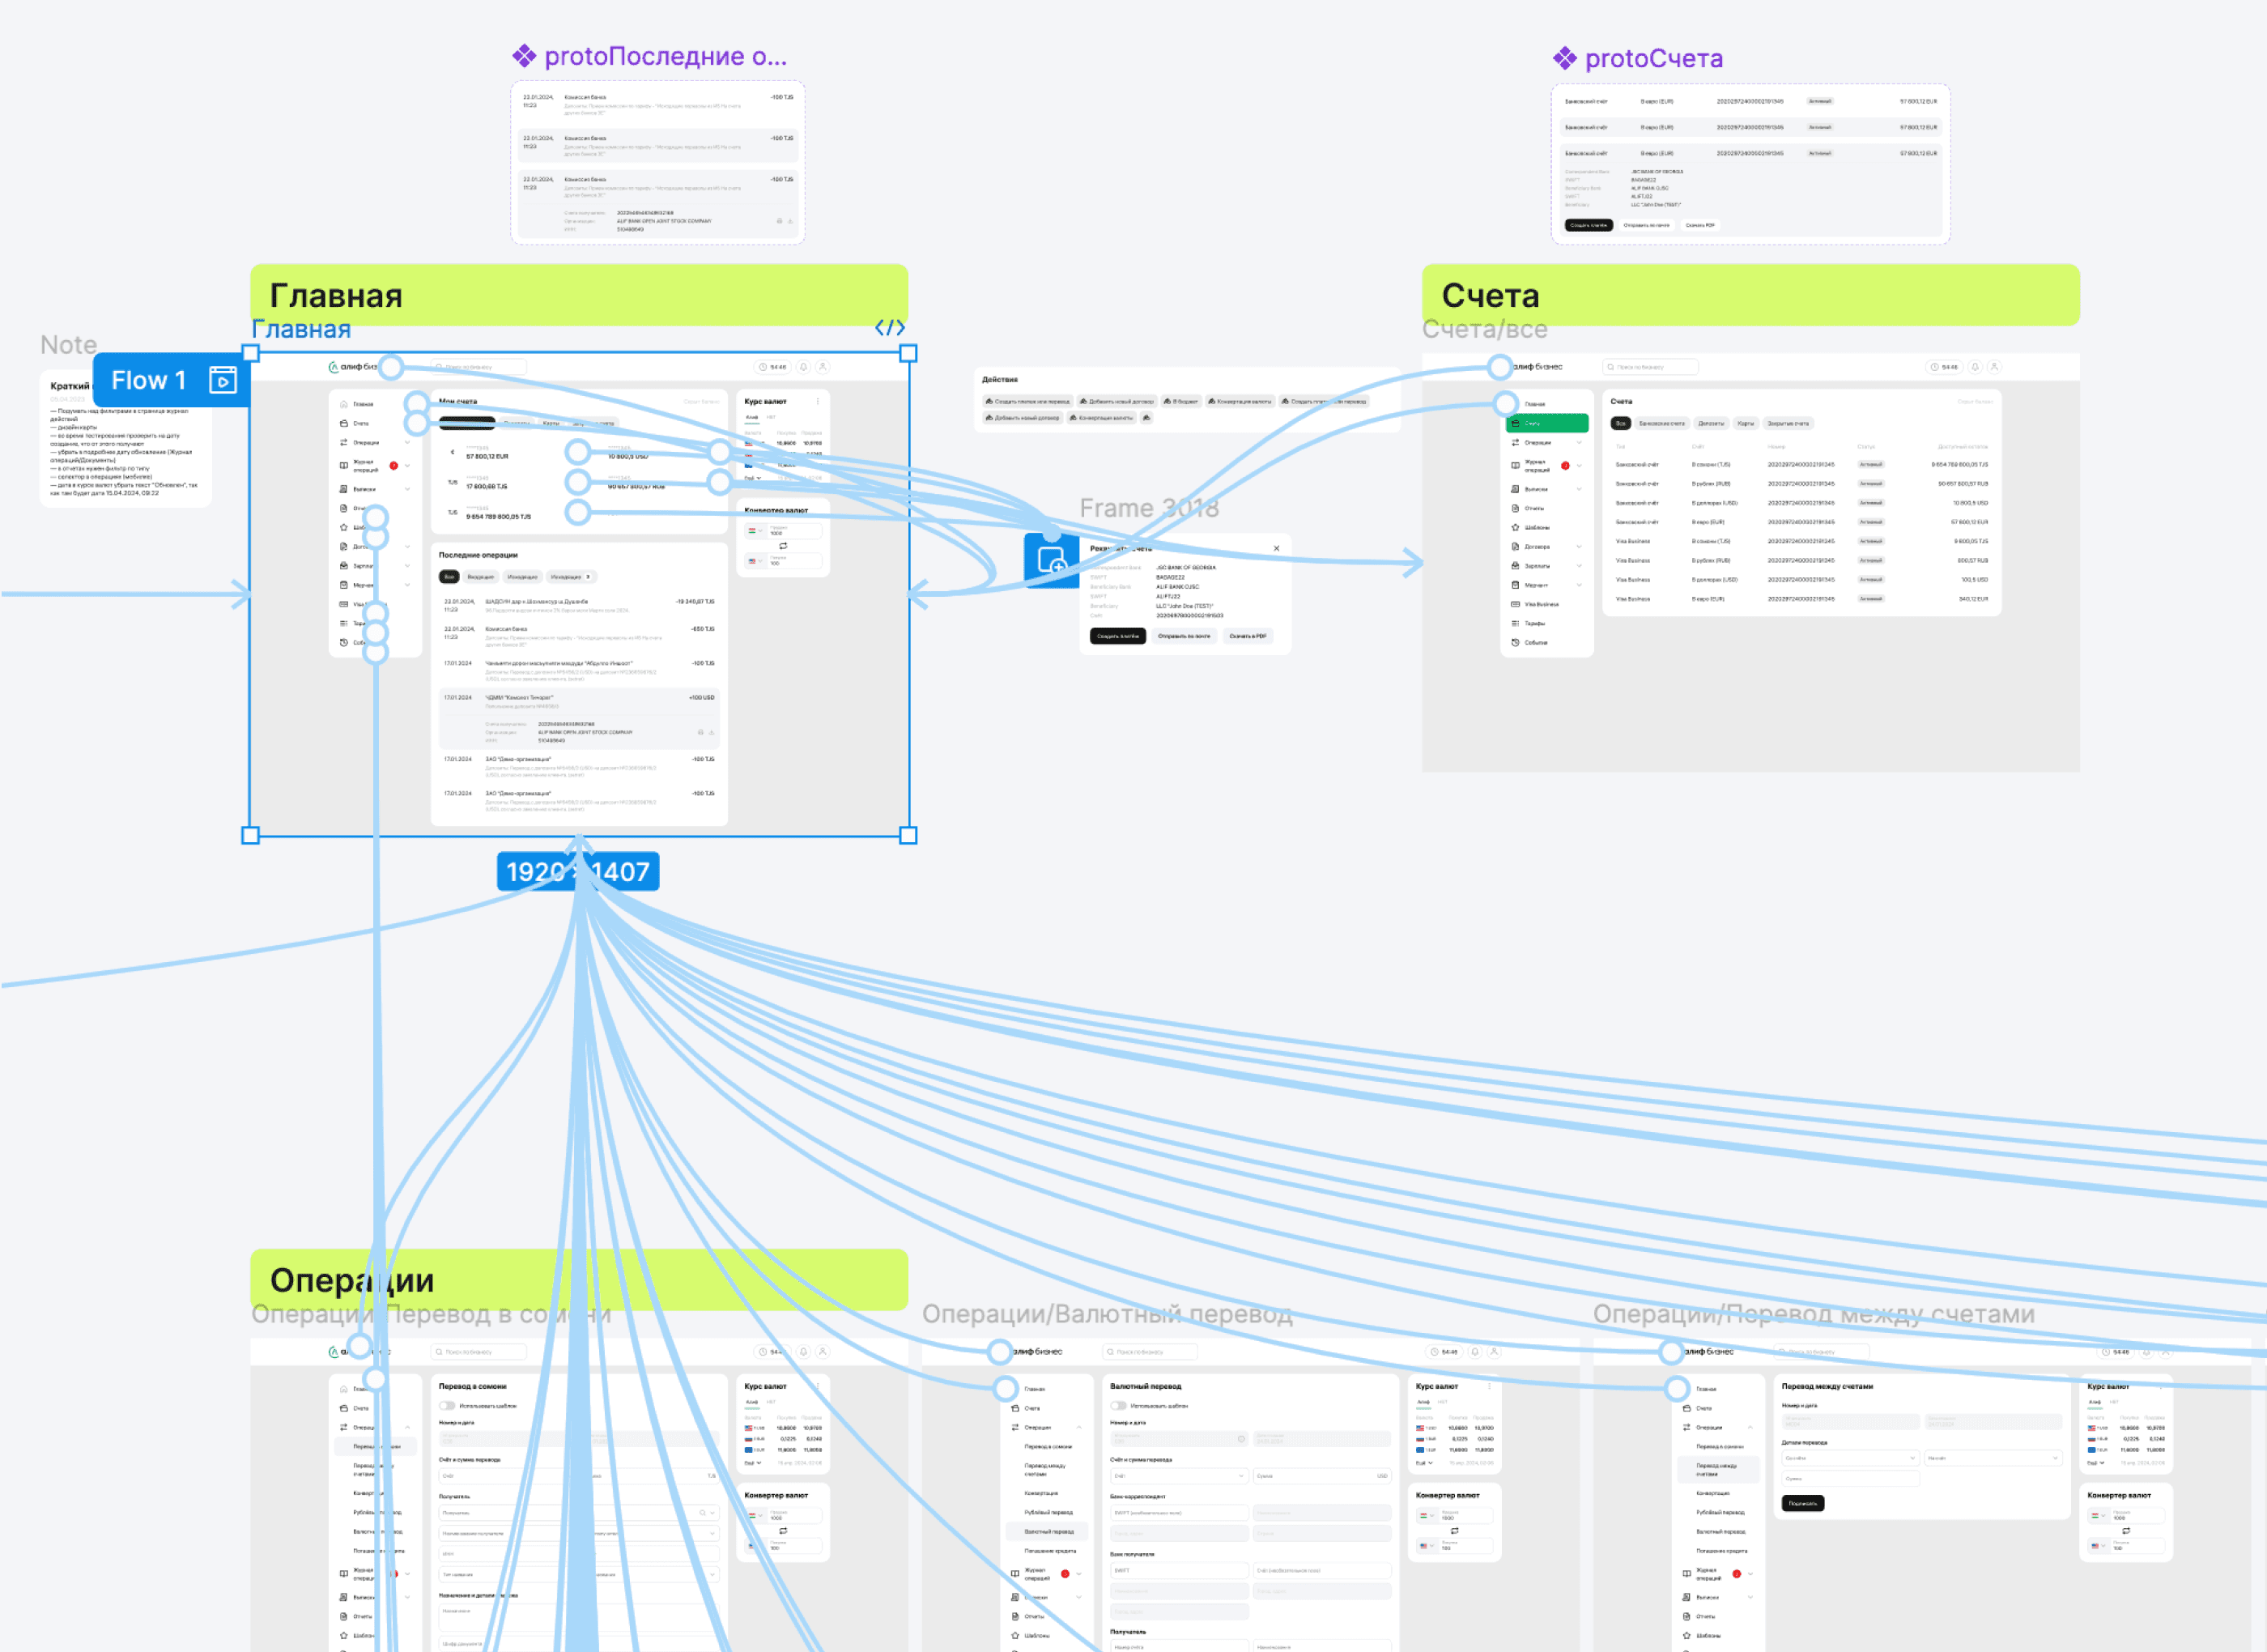
Task: Click the Note label near the sticky note
Action: [x=69, y=345]
